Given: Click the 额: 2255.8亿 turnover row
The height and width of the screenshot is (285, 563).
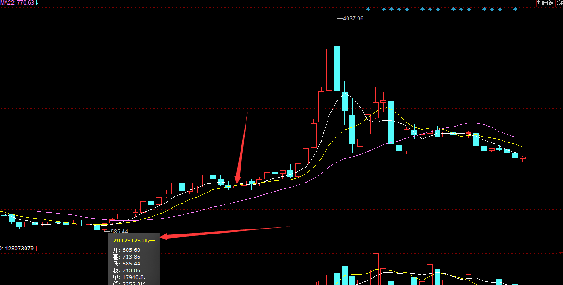Looking at the screenshot, I should [129, 283].
